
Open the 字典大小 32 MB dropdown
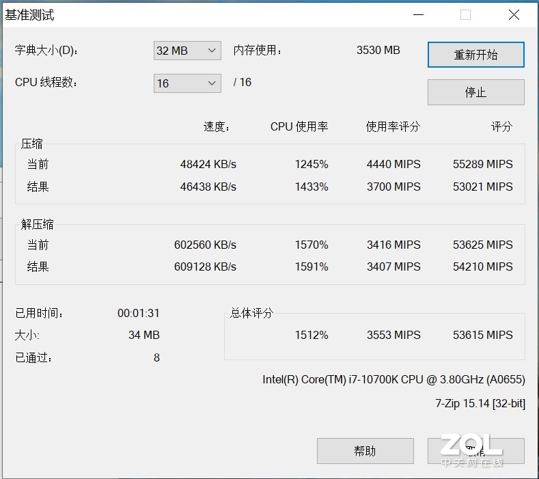[187, 51]
